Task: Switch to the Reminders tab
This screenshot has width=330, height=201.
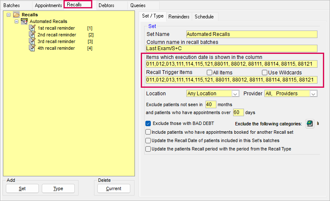Action: point(179,17)
